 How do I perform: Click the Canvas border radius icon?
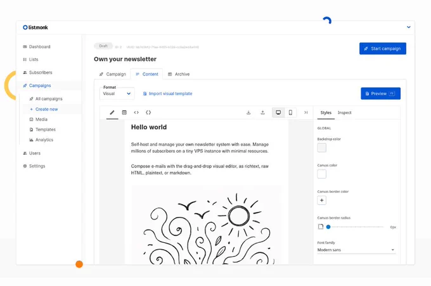click(321, 227)
